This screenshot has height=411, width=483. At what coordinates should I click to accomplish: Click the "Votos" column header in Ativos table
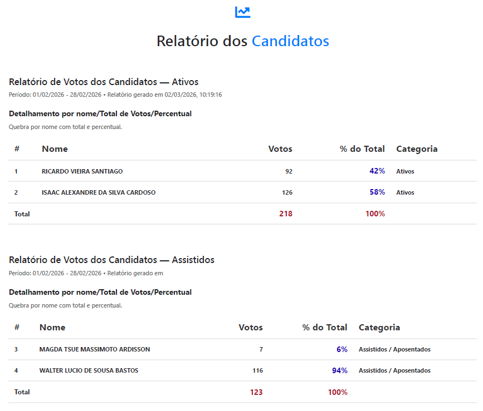tap(280, 149)
